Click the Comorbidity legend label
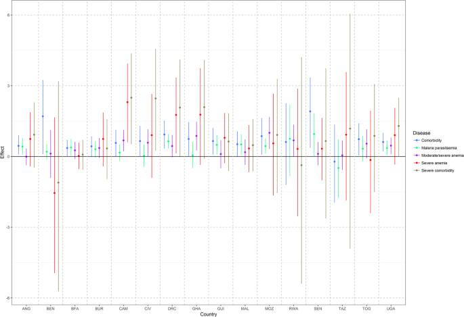 [431, 141]
